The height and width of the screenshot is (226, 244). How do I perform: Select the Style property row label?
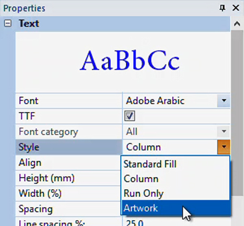(x=29, y=147)
